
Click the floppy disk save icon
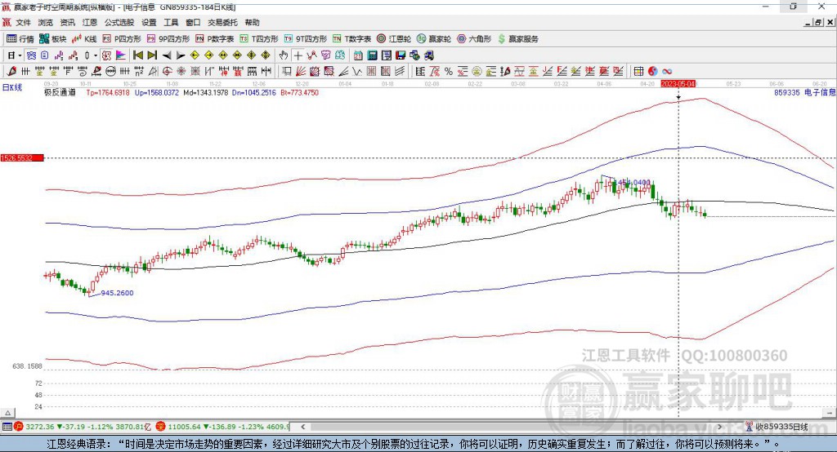click(401, 55)
